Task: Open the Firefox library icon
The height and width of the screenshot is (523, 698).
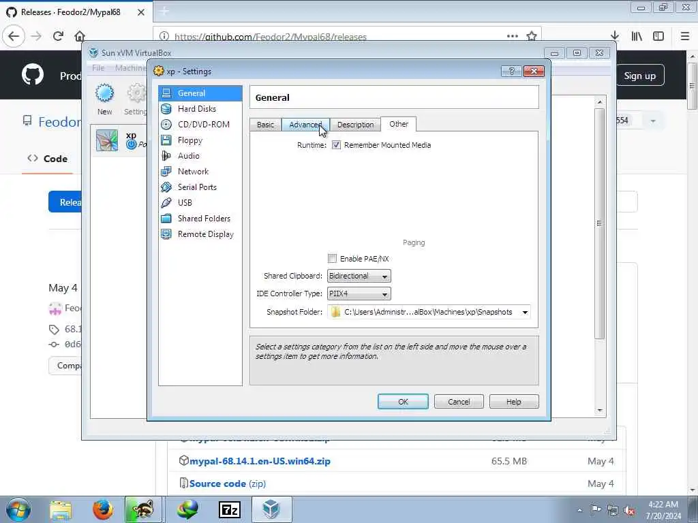Action: [637, 36]
